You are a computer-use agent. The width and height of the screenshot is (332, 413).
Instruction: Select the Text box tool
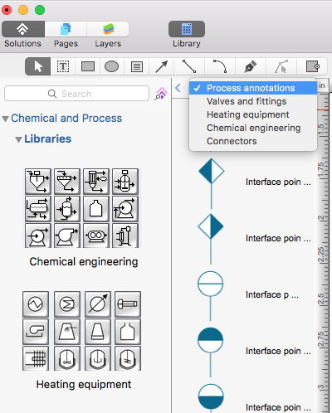pos(63,66)
